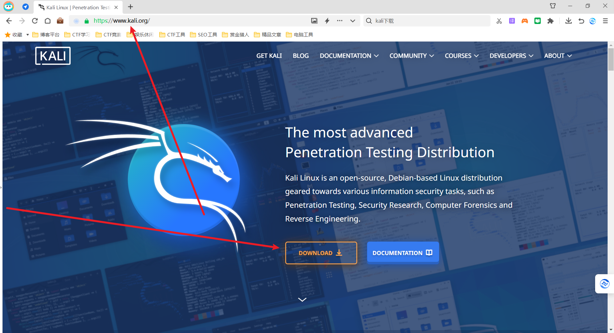Open the 精品文章 bookmark folder
614x333 pixels.
point(268,35)
